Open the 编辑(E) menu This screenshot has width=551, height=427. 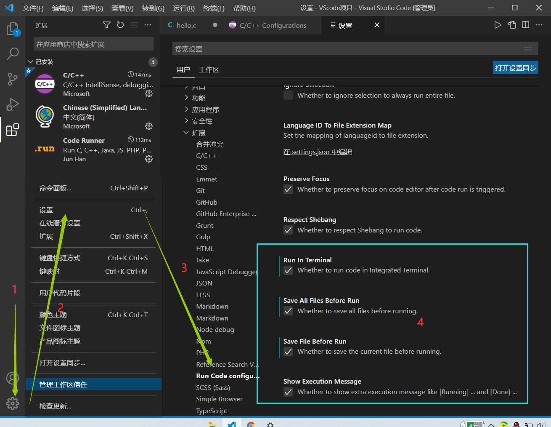tap(63, 8)
